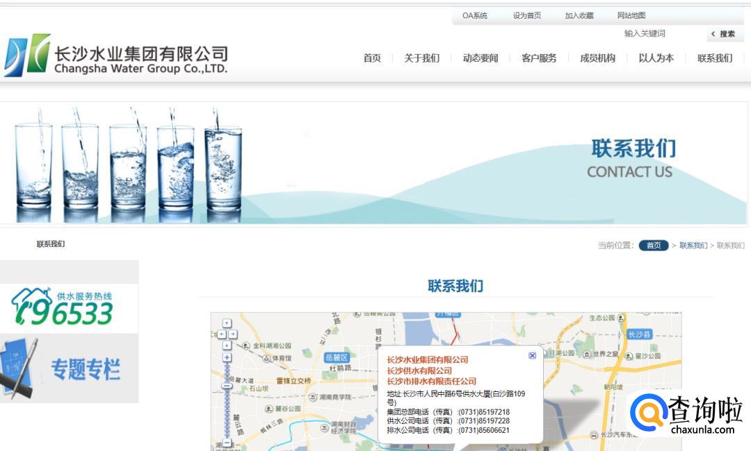Click the 排水公司电话 line in popup
751x451 pixels.
coord(449,430)
